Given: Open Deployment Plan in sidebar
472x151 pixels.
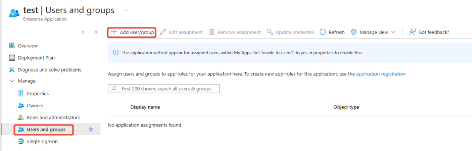Looking at the screenshot, I should [x=36, y=58].
